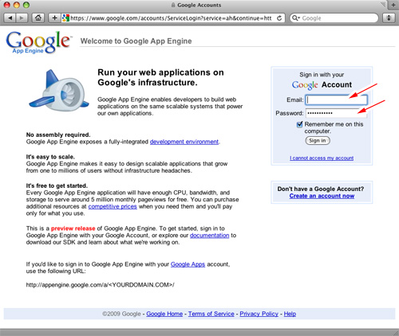Click the preview release red text
The image size is (399, 336).
[73, 229]
